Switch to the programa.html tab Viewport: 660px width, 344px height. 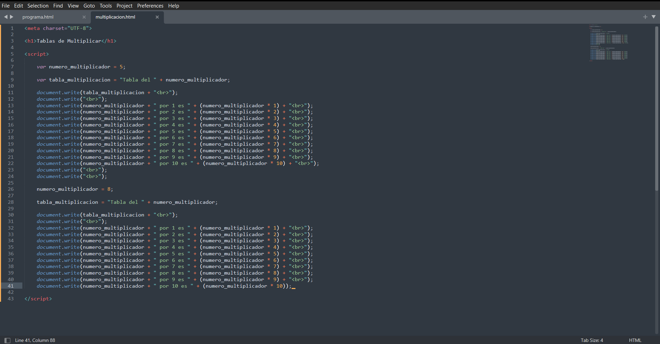pos(38,17)
